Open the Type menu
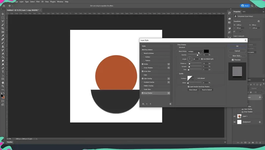Image resolution: width=265 pixels, height=150 pixels. tap(27, 2)
